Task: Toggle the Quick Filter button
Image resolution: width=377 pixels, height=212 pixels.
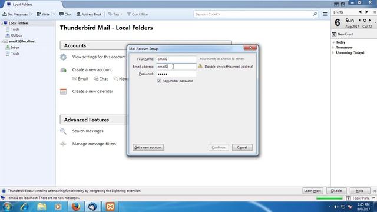Action: click(x=138, y=14)
